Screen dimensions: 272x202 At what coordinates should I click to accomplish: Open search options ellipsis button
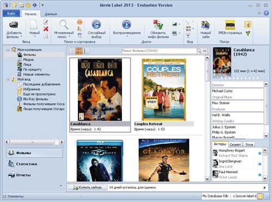pyautogui.click(x=205, y=51)
